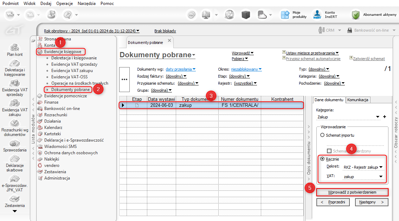Switch to the Komunikacja tab
Image resolution: width=399 pixels, height=221 pixels.
[358, 100]
